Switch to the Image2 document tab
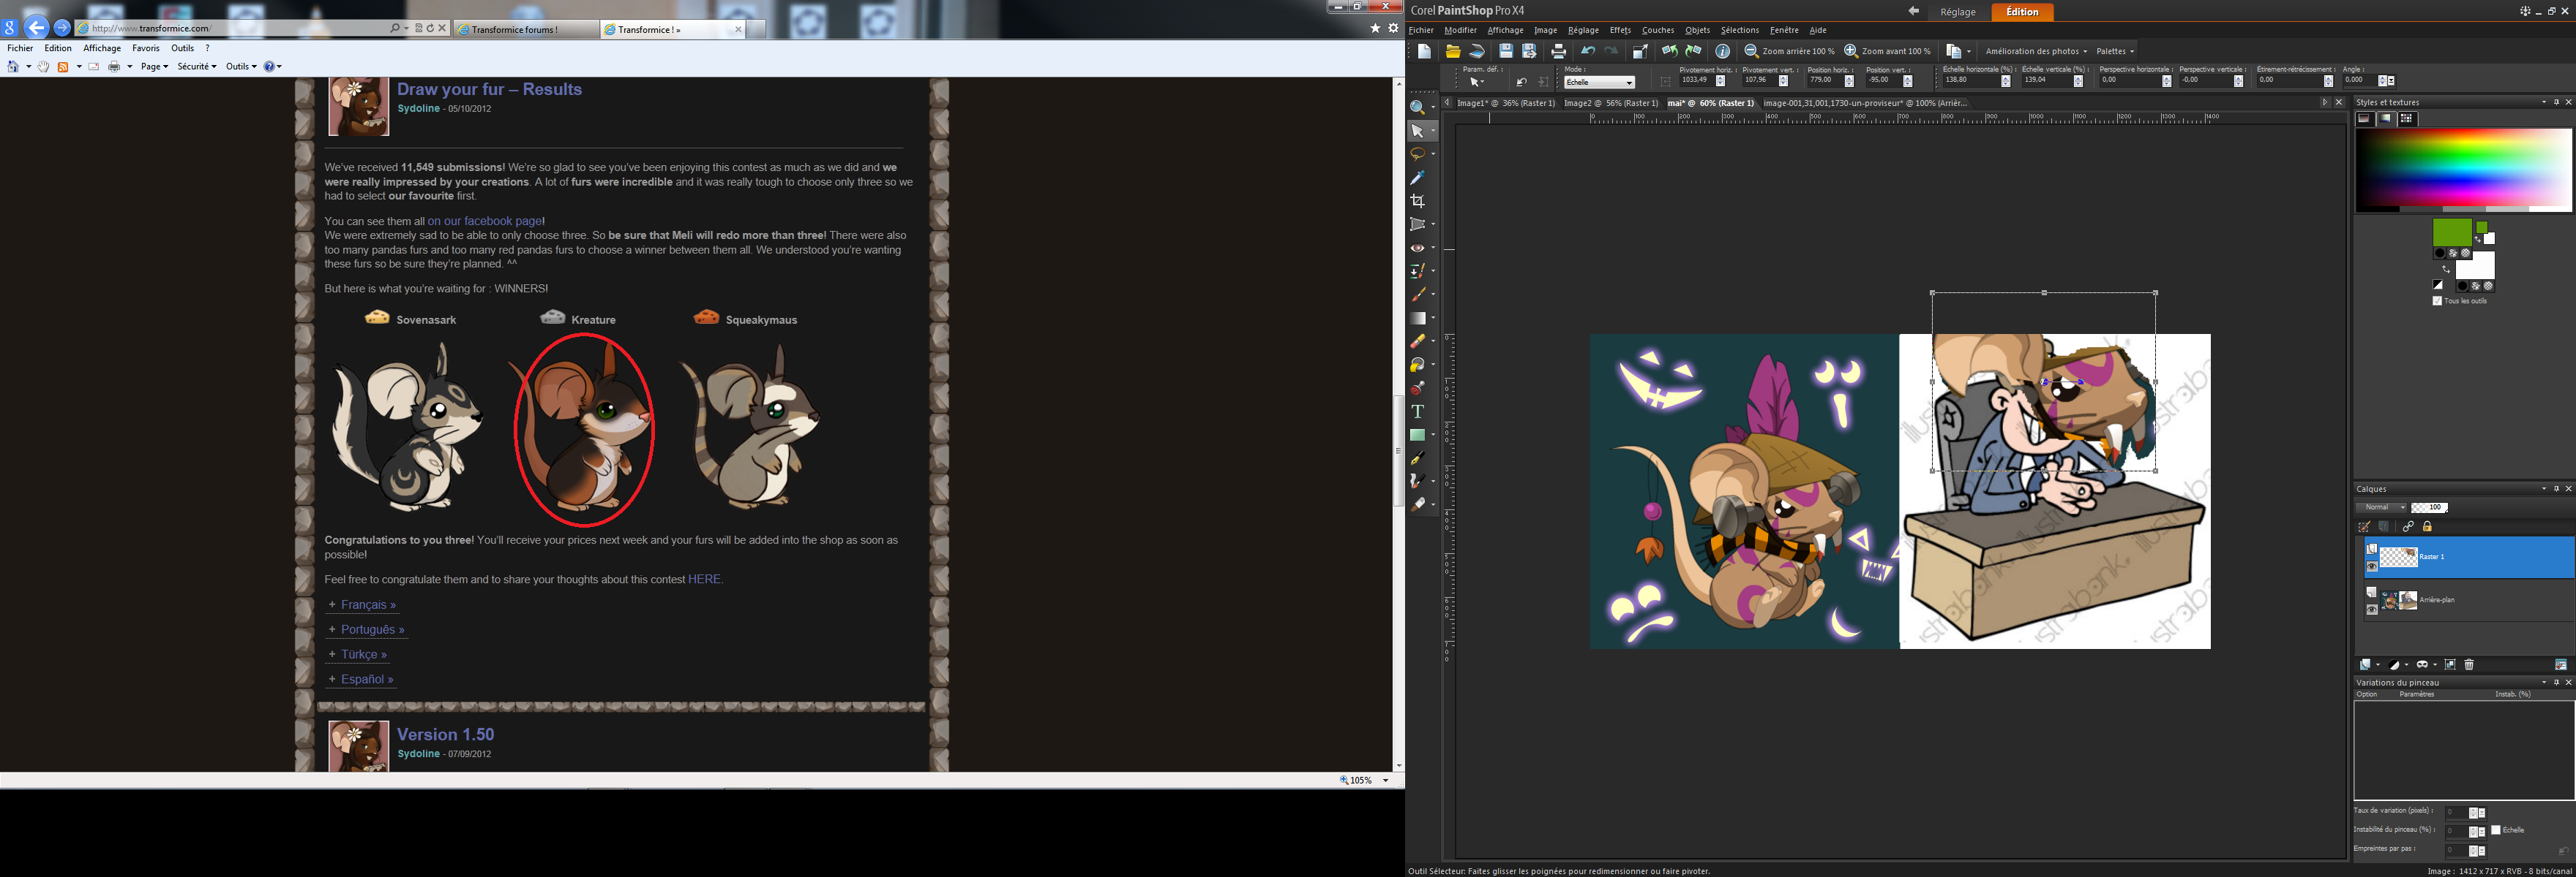The height and width of the screenshot is (877, 2576). click(1610, 103)
